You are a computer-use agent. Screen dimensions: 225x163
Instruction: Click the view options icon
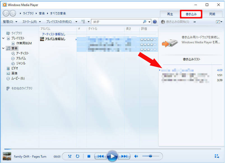(83, 22)
